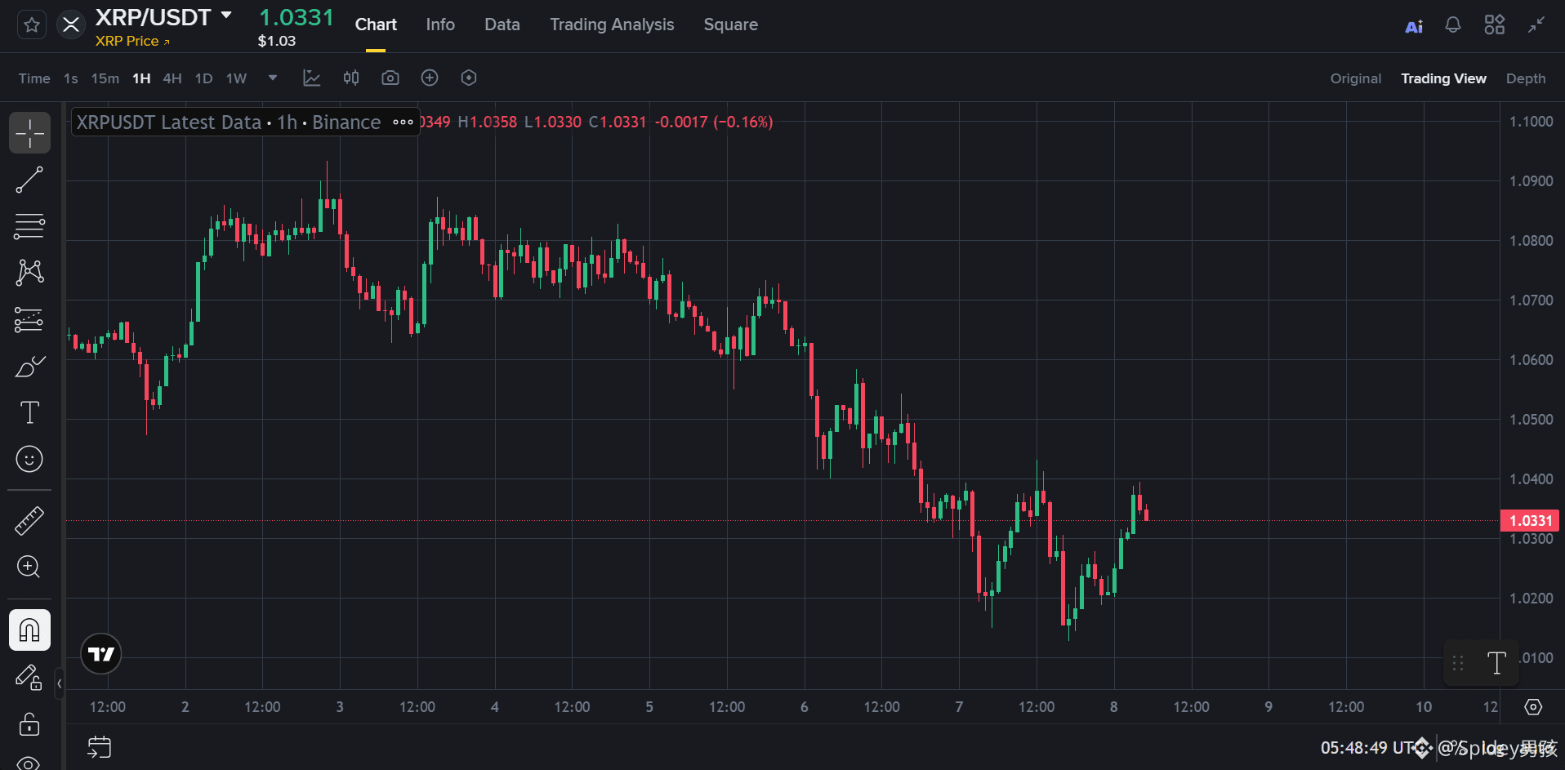Open price alert bell icon
Screen dimensions: 1565x770
[1453, 25]
